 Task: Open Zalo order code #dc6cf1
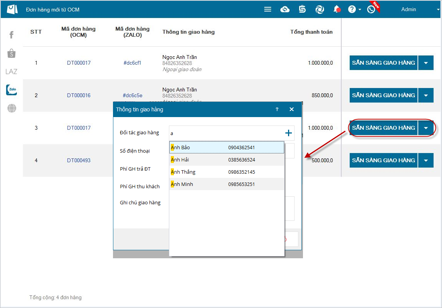click(132, 63)
